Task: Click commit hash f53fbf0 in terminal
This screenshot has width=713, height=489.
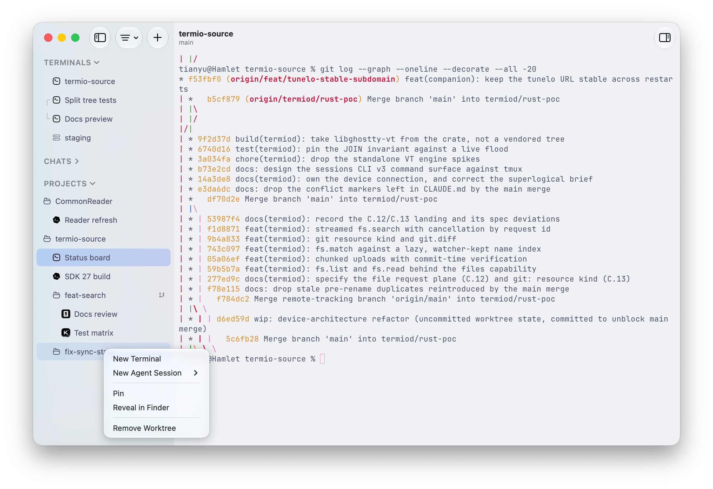Action: pos(205,79)
